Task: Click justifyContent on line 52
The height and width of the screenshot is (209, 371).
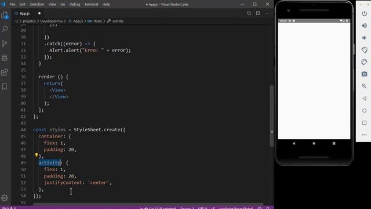Action: pyautogui.click(x=63, y=183)
